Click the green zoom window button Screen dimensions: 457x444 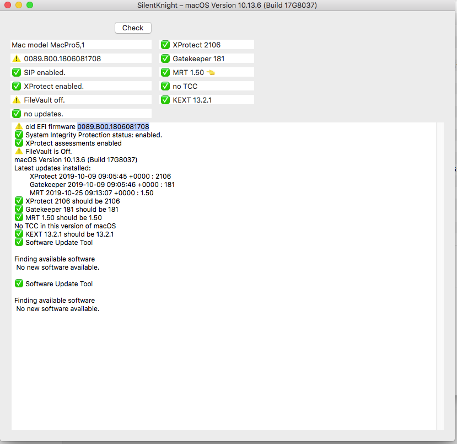click(30, 5)
